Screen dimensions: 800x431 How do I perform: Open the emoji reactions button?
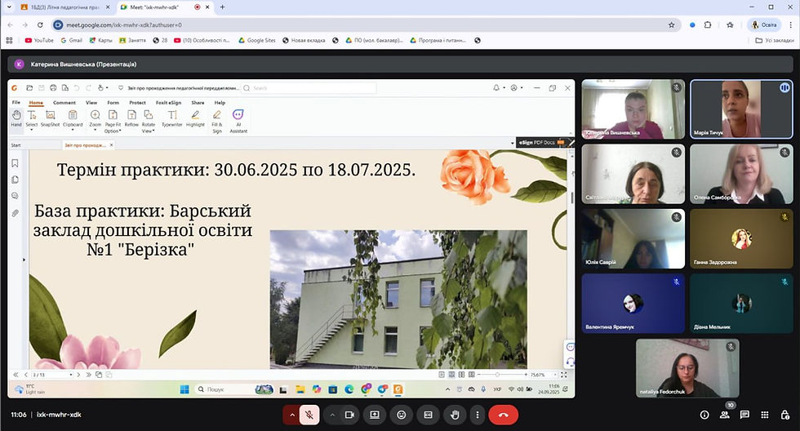pos(402,415)
